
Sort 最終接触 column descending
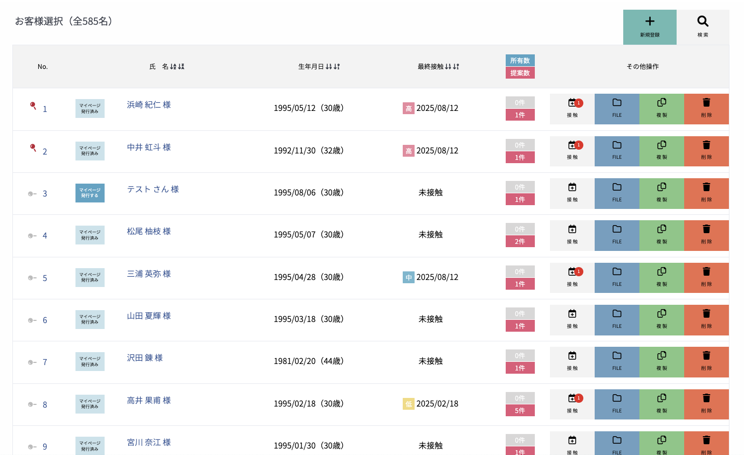point(456,67)
